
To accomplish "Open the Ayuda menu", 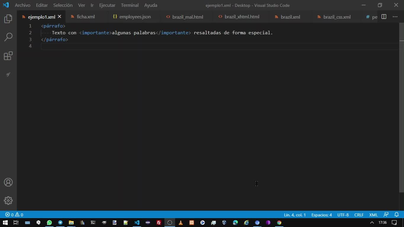I will point(151,5).
